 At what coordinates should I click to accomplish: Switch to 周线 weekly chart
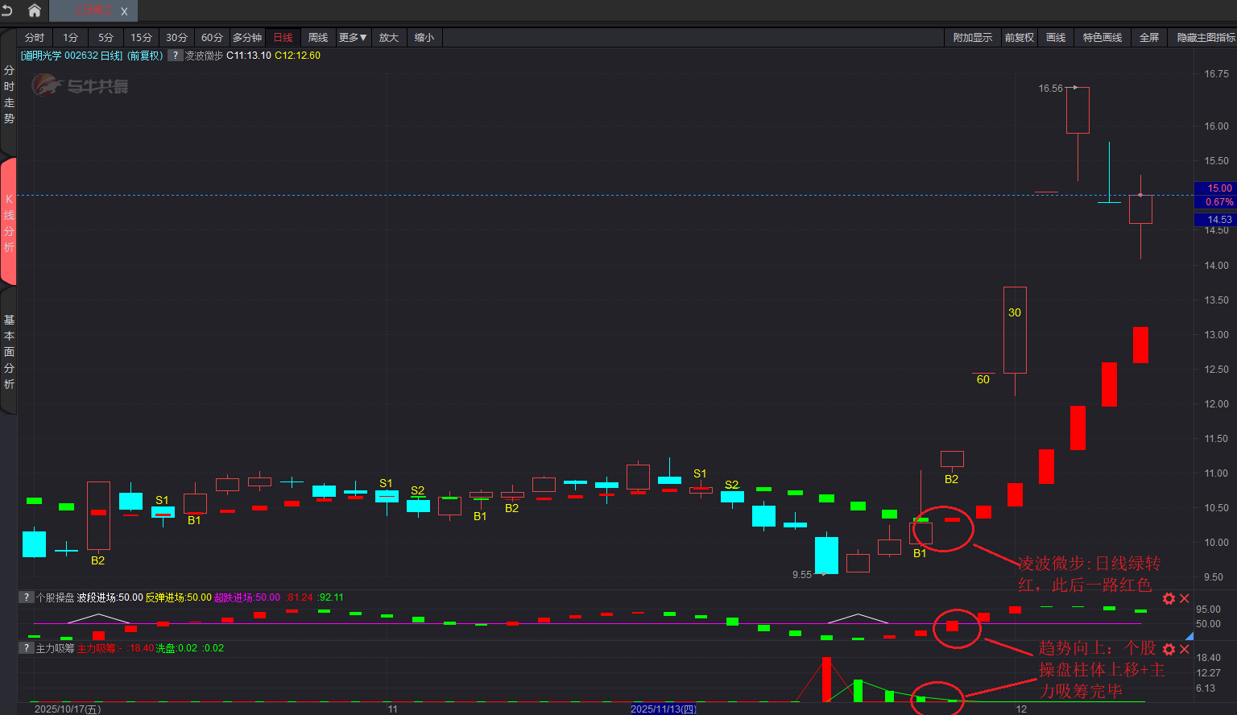coord(318,38)
